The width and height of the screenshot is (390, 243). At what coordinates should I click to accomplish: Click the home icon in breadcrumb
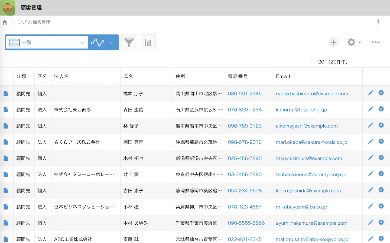[x=5, y=22]
